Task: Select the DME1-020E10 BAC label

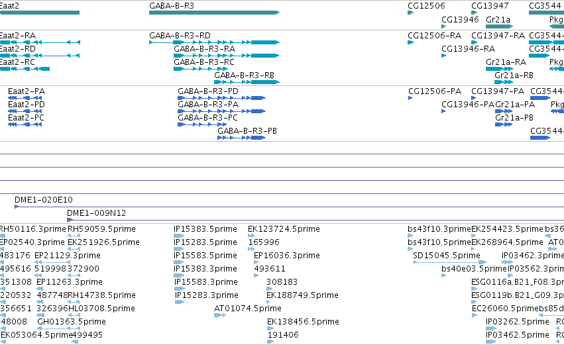Action: [x=44, y=200]
